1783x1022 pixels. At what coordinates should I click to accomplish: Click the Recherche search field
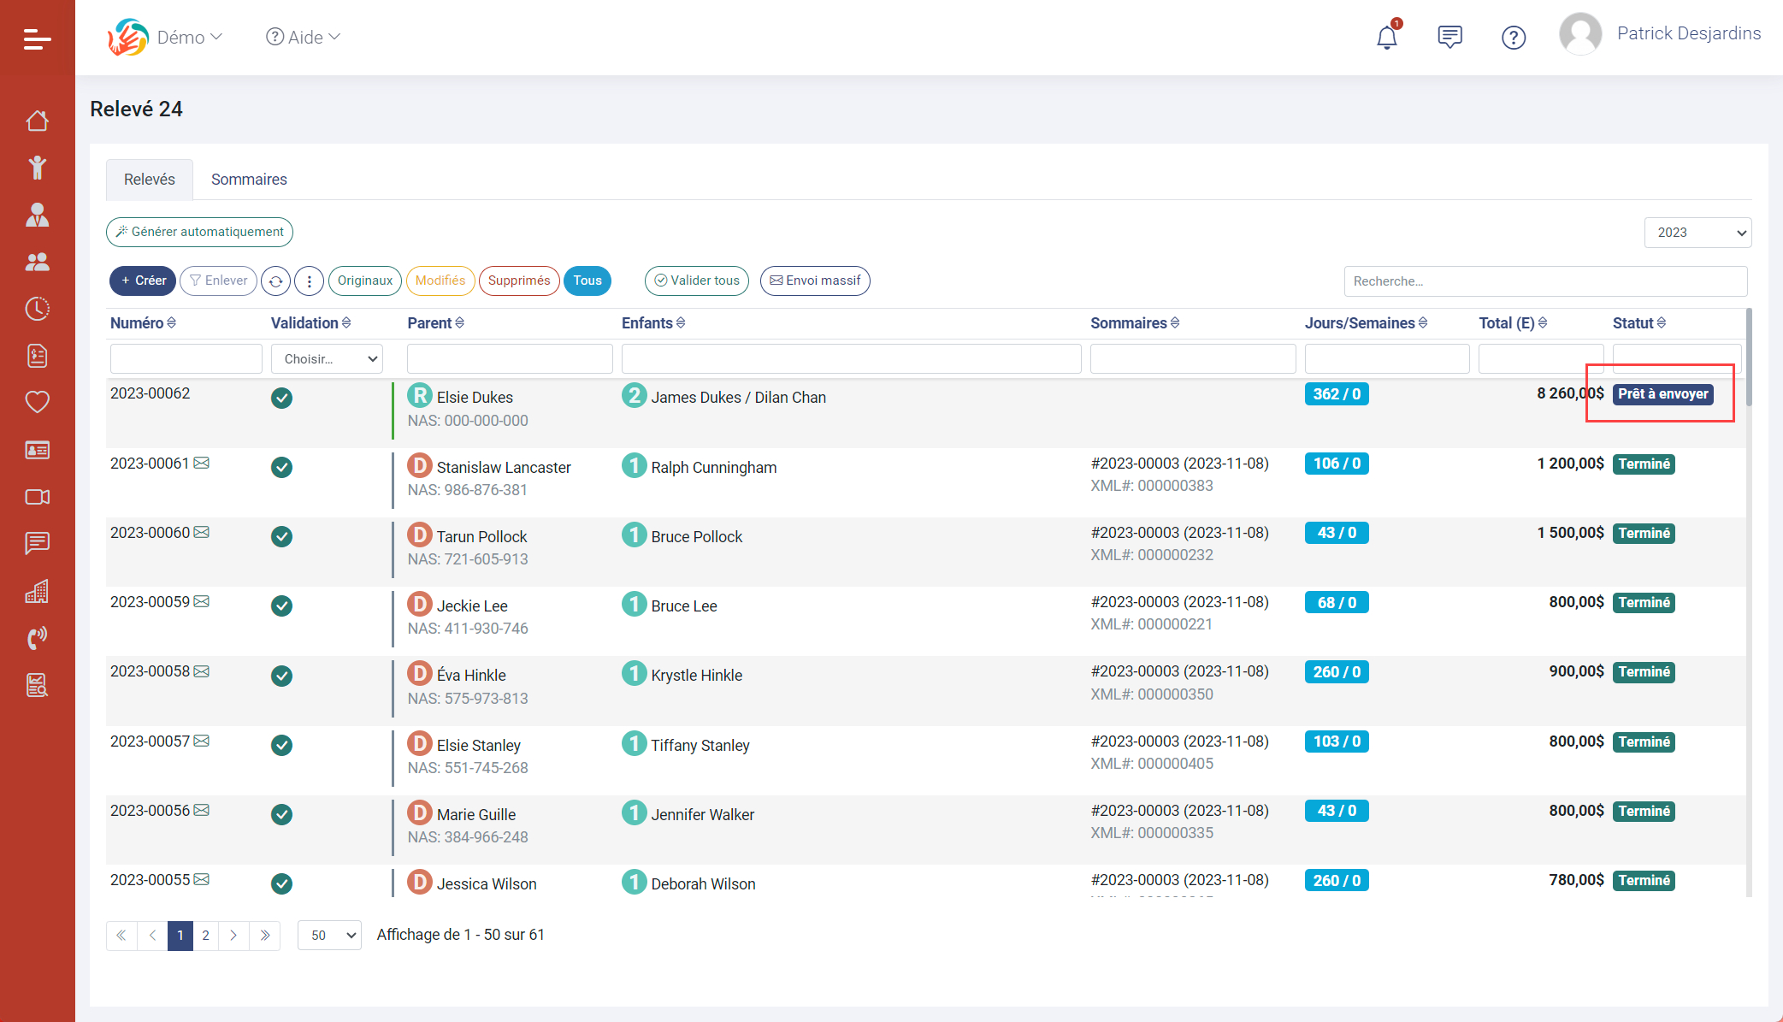click(x=1544, y=281)
